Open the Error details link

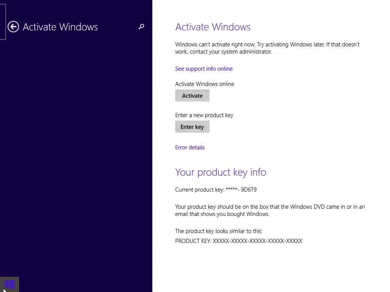190,148
